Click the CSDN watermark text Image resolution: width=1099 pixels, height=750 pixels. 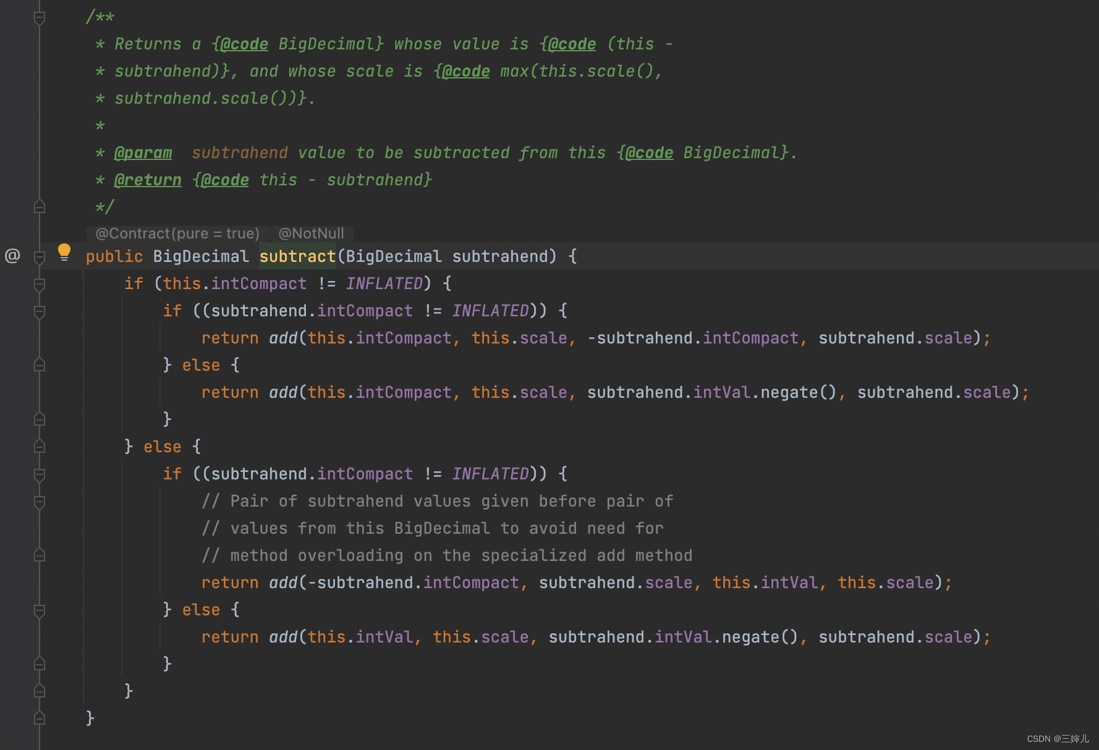[1058, 739]
